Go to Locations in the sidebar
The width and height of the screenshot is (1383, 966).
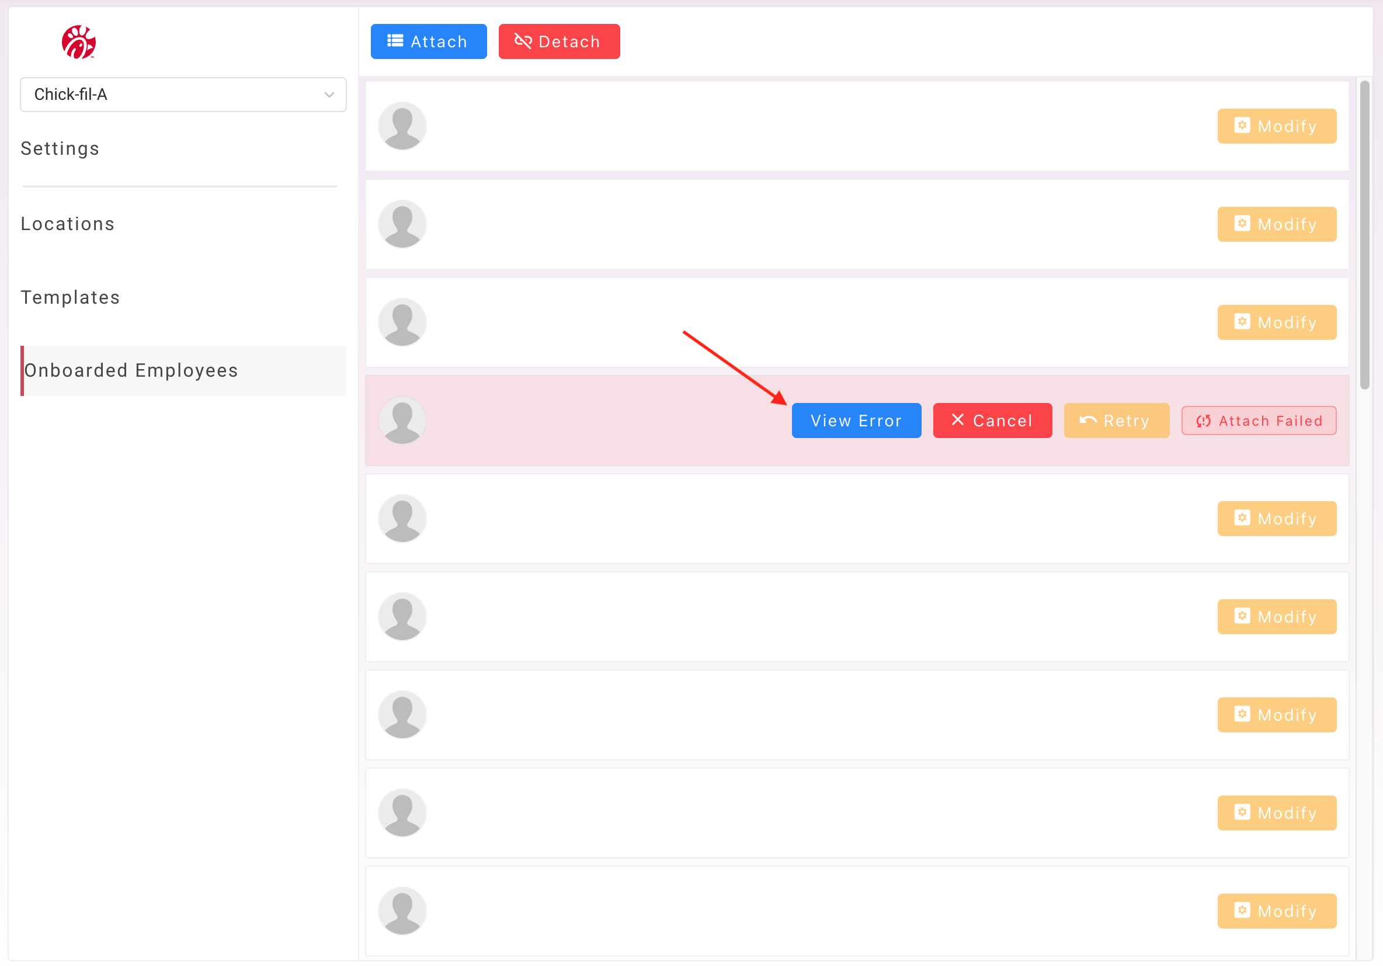(x=68, y=224)
